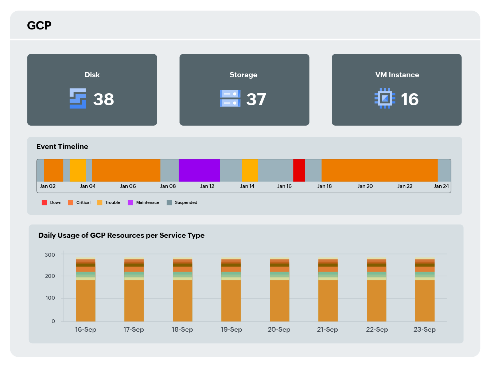490x367 pixels.
Task: Click the 20-Sep stacked usage bar
Action: tap(280, 290)
